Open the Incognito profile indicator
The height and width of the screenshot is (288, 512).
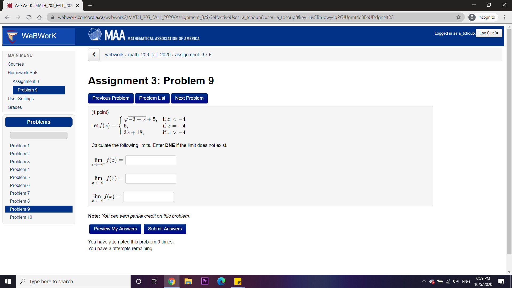[x=483, y=17]
